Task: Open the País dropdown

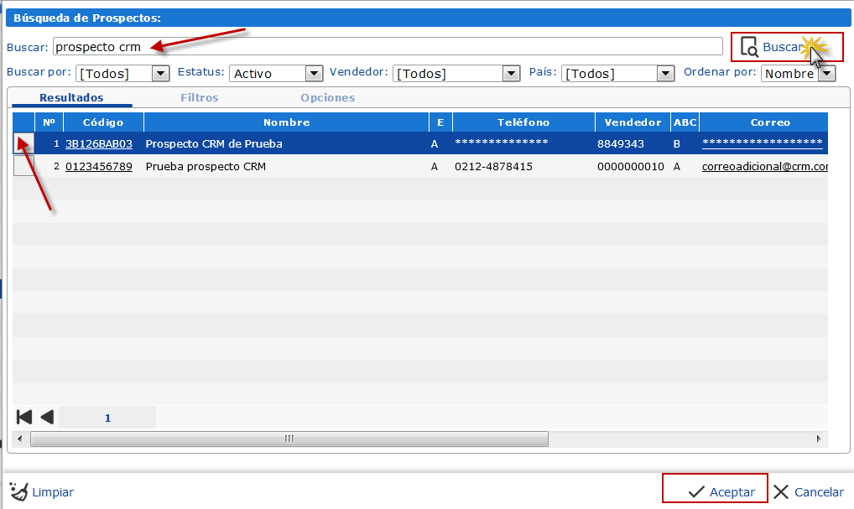Action: pyautogui.click(x=666, y=74)
